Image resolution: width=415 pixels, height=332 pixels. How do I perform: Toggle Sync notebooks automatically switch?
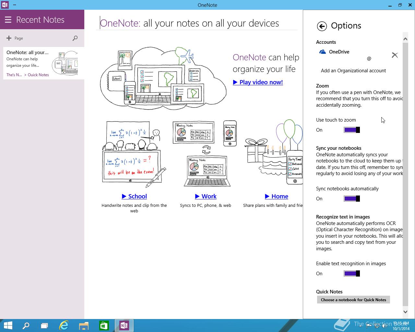coord(352,199)
